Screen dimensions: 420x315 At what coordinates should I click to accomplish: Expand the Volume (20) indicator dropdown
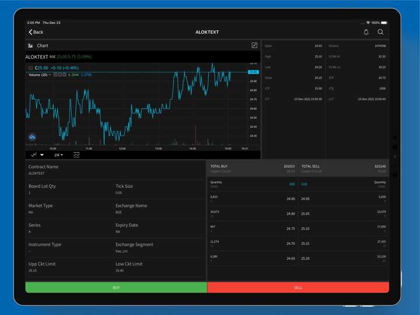click(x=50, y=75)
